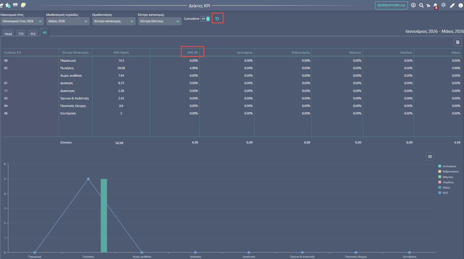Viewport: 464px width, 259px height.
Task: Click the ENTERSOFTONE A.E. company button
Action: click(x=391, y=5)
